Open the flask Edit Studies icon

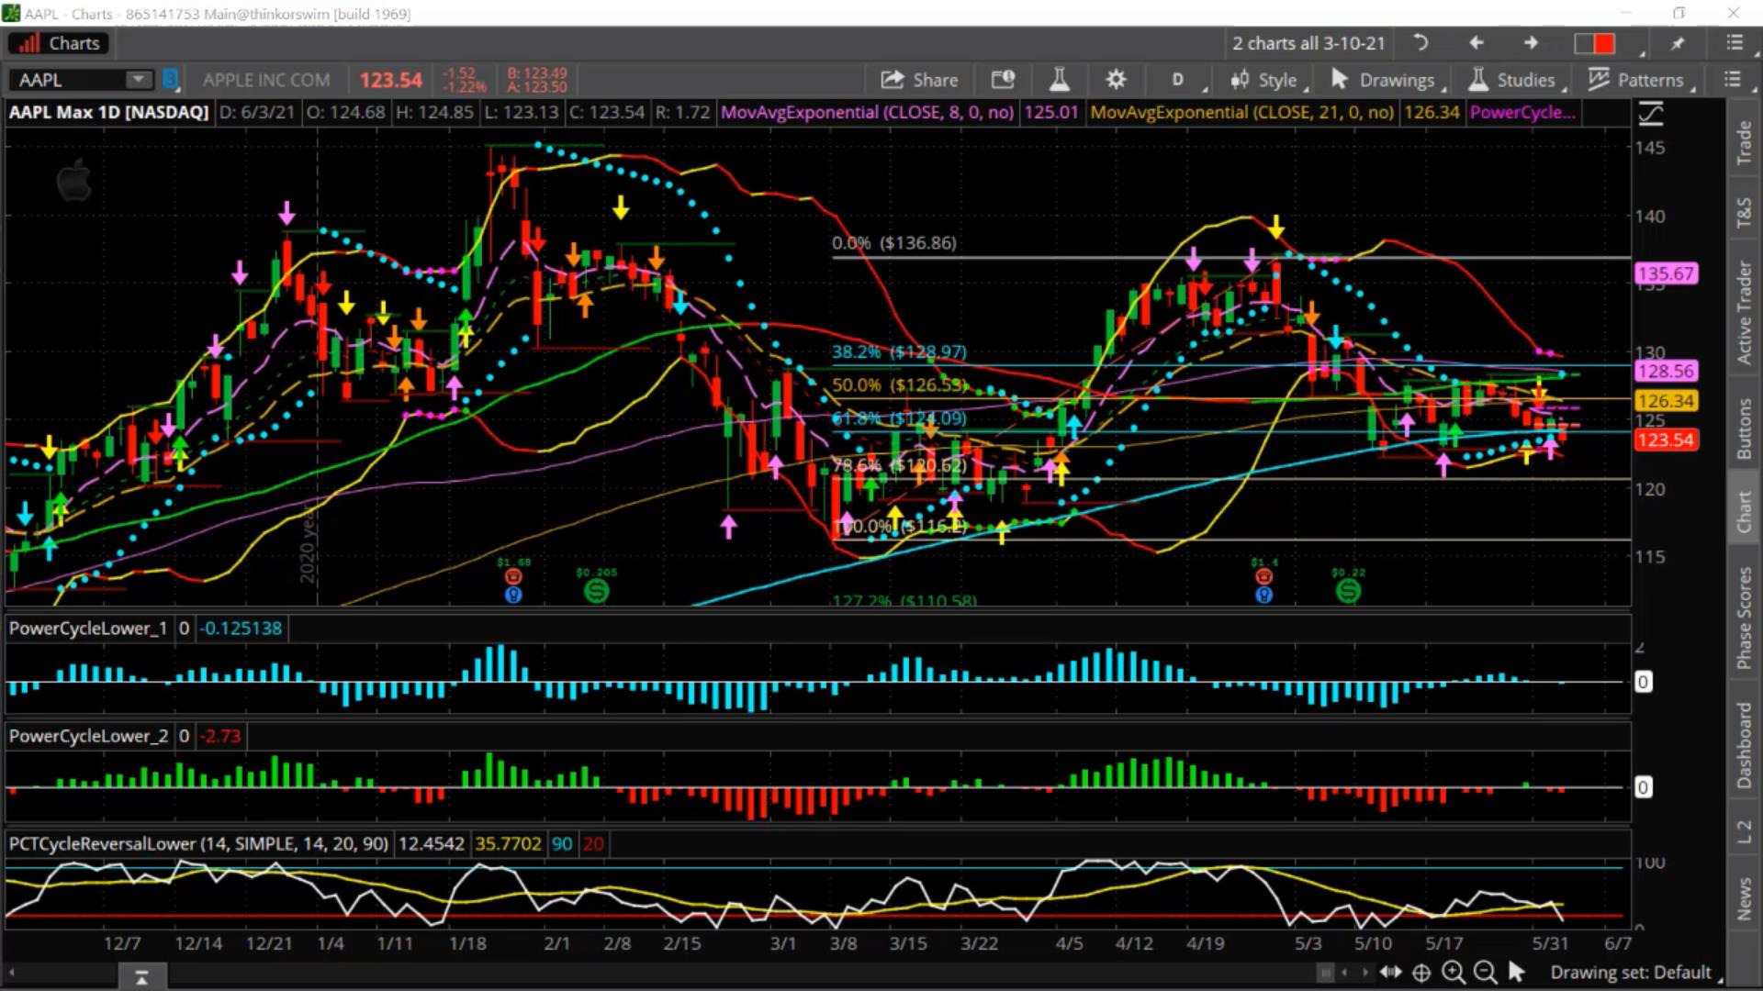1059,80
